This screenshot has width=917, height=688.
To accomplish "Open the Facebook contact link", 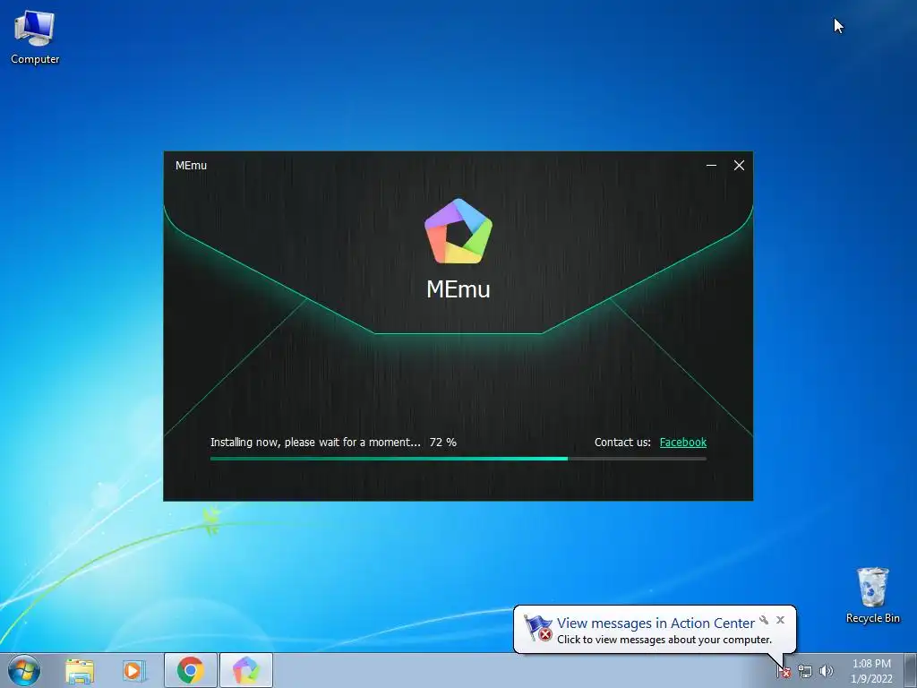I will pos(682,443).
